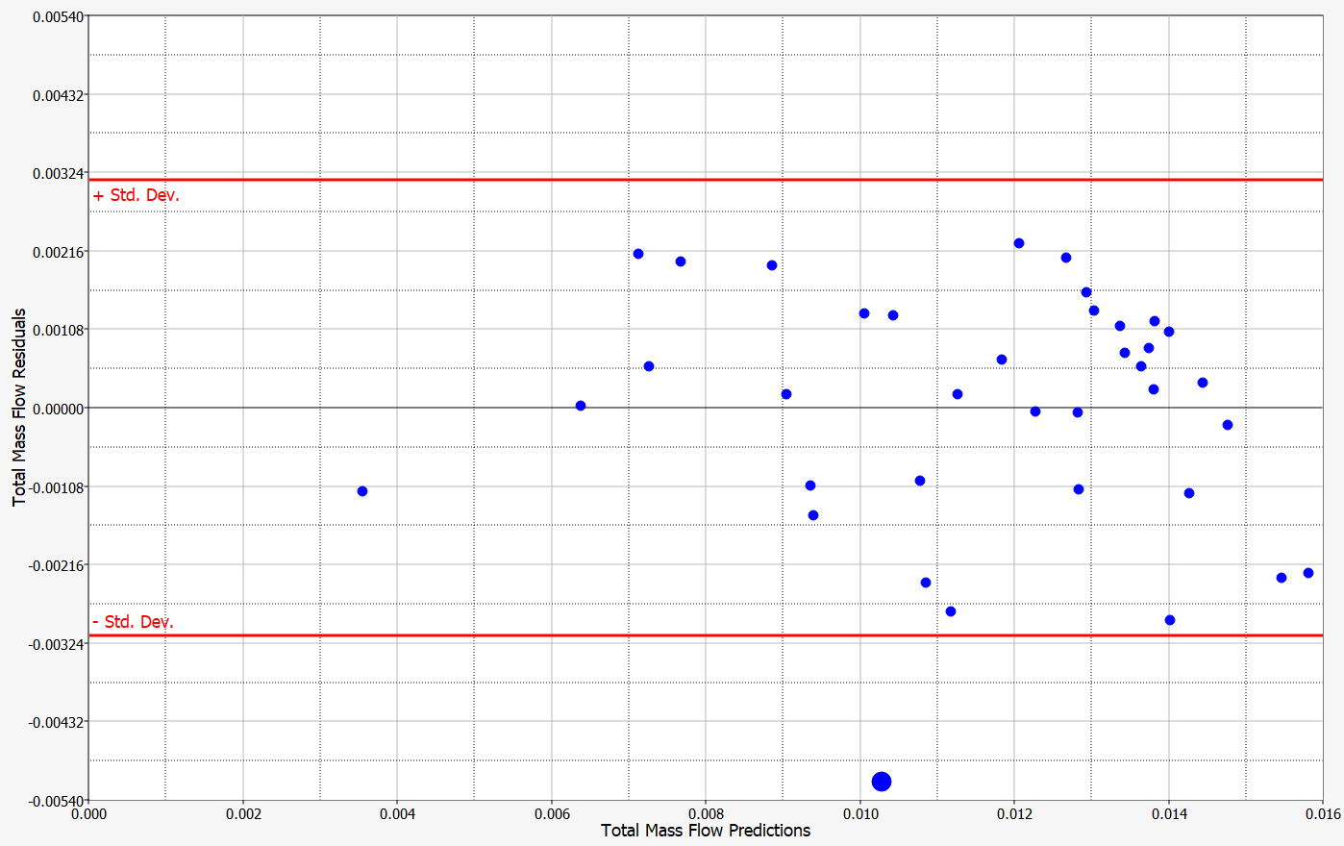Select the leftmost data point in the plot
This screenshot has height=846, width=1344.
pos(362,491)
